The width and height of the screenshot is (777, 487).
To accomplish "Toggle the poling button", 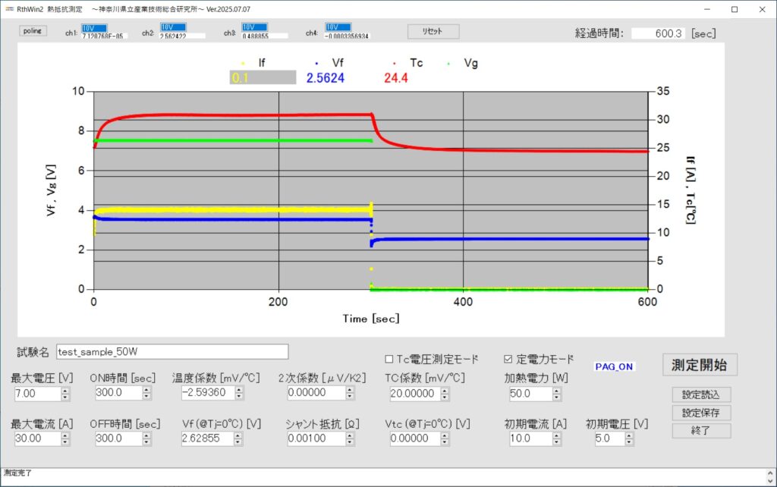I will tap(32, 31).
